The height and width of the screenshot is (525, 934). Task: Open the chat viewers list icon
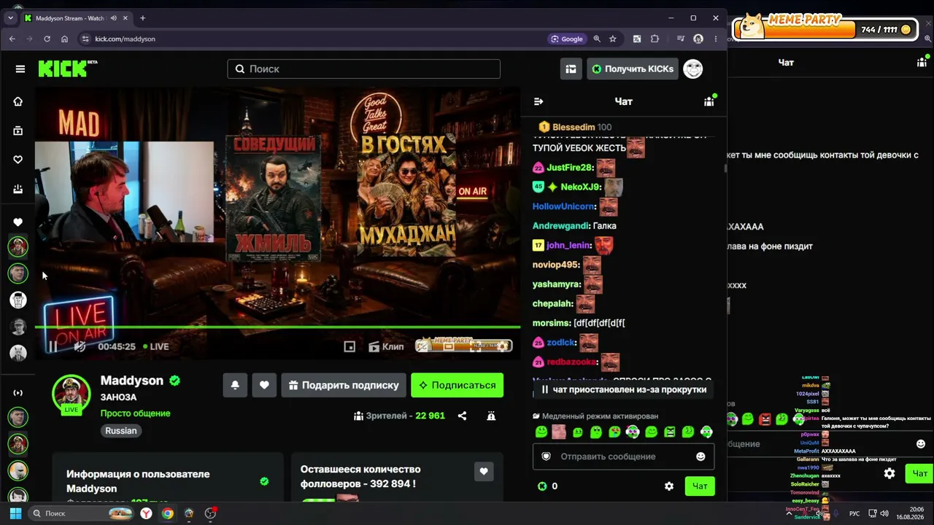[x=709, y=101]
